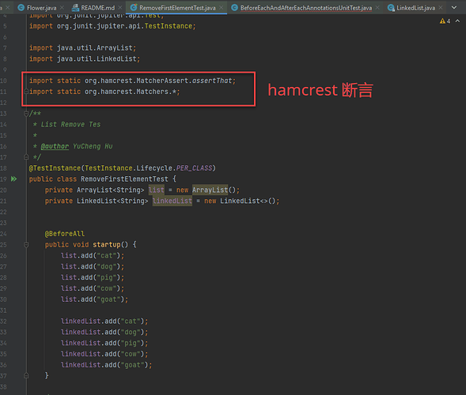The height and width of the screenshot is (395, 466).
Task: Click the PER_CLASS lifecycle constant
Action: pos(194,168)
